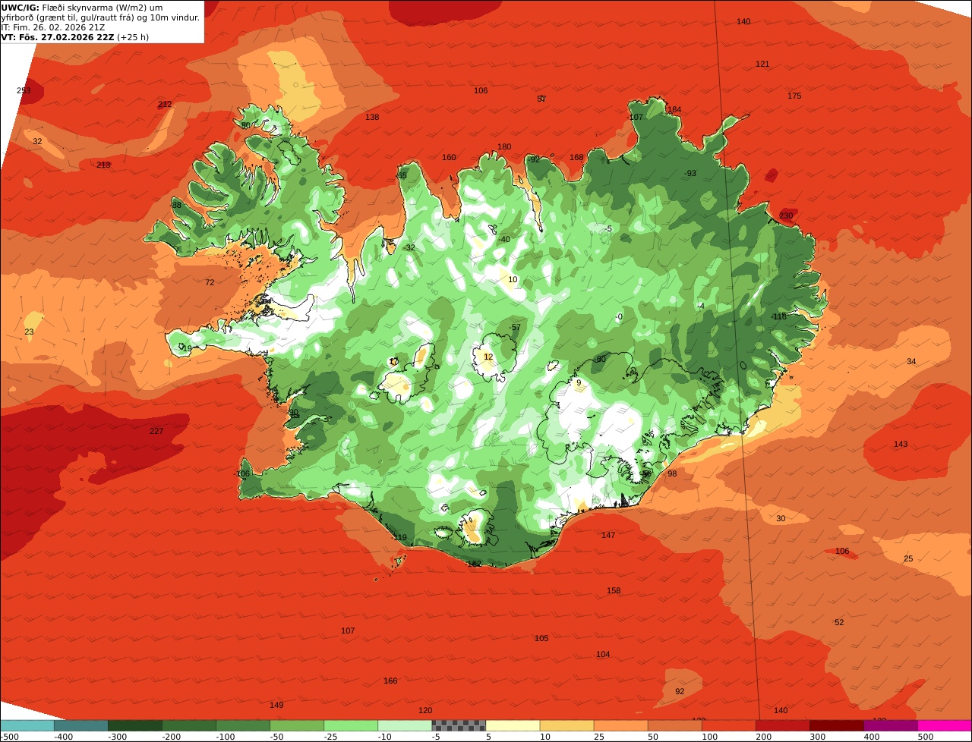Click the flux value 158 on the map
This screenshot has height=742, width=972.
coord(614,590)
